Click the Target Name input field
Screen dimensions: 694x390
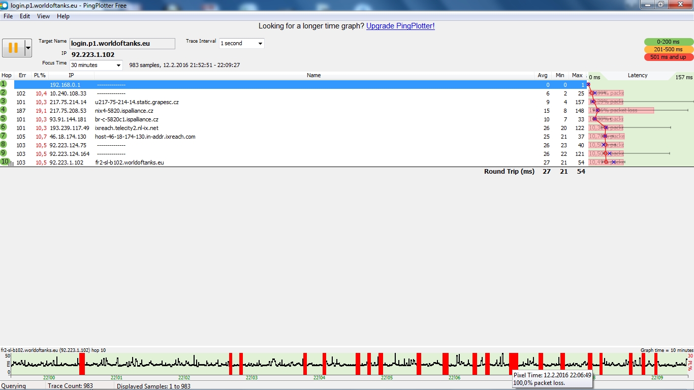(x=122, y=44)
